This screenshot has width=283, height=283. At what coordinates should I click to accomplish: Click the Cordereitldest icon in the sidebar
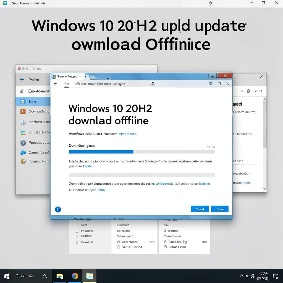(23, 133)
